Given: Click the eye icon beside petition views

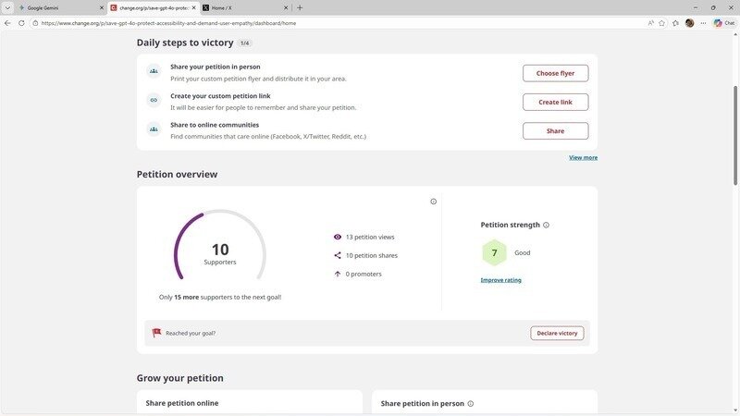Looking at the screenshot, I should pyautogui.click(x=338, y=237).
